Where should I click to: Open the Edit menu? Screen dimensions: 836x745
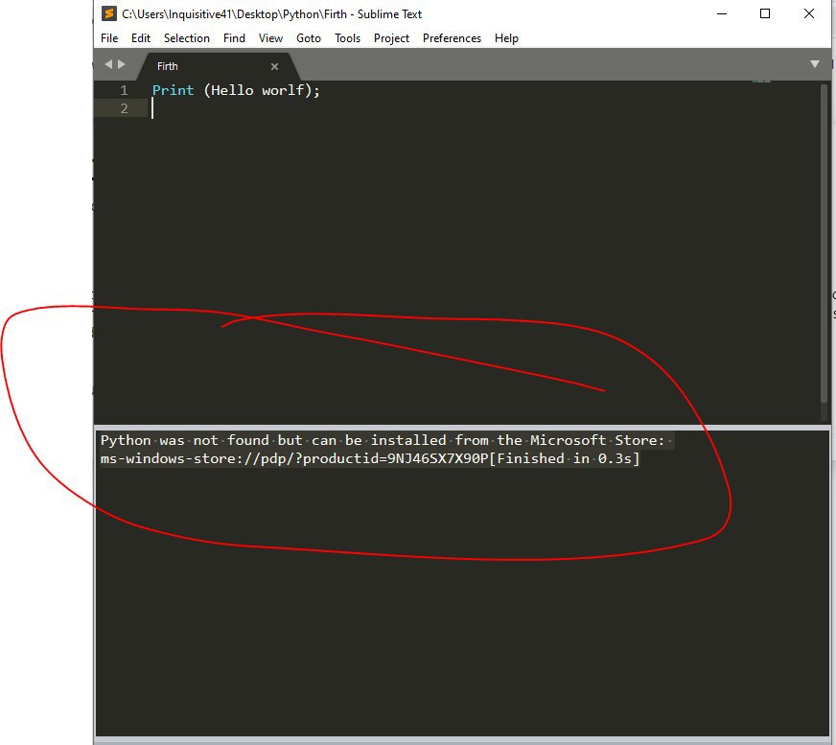tap(141, 38)
